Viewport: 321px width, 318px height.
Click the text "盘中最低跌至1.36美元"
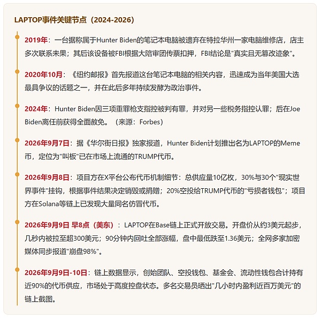pyautogui.click(x=217, y=239)
